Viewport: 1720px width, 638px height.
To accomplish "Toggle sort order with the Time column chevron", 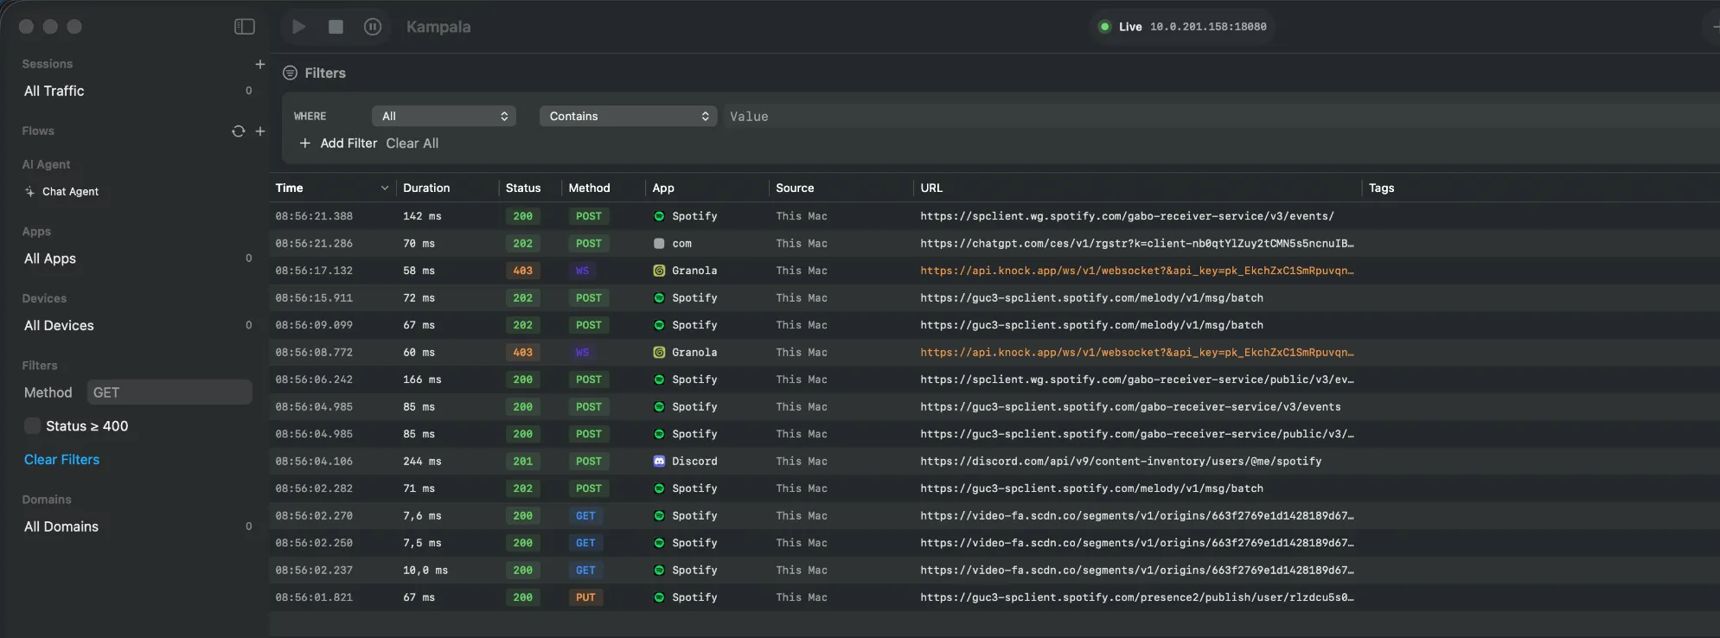I will 385,188.
